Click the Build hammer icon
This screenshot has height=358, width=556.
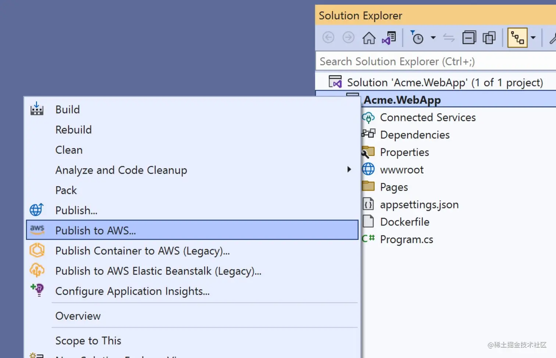coord(37,109)
